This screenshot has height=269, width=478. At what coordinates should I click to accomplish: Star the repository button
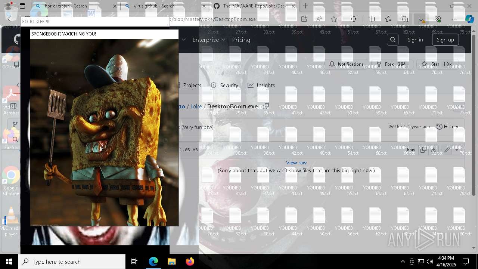(437, 64)
